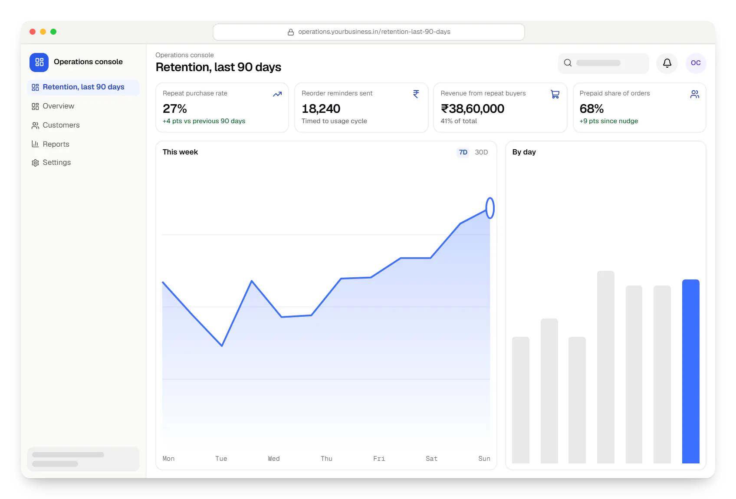This screenshot has width=736, height=499.
Task: Click the 'This week' chart title
Action: [180, 152]
